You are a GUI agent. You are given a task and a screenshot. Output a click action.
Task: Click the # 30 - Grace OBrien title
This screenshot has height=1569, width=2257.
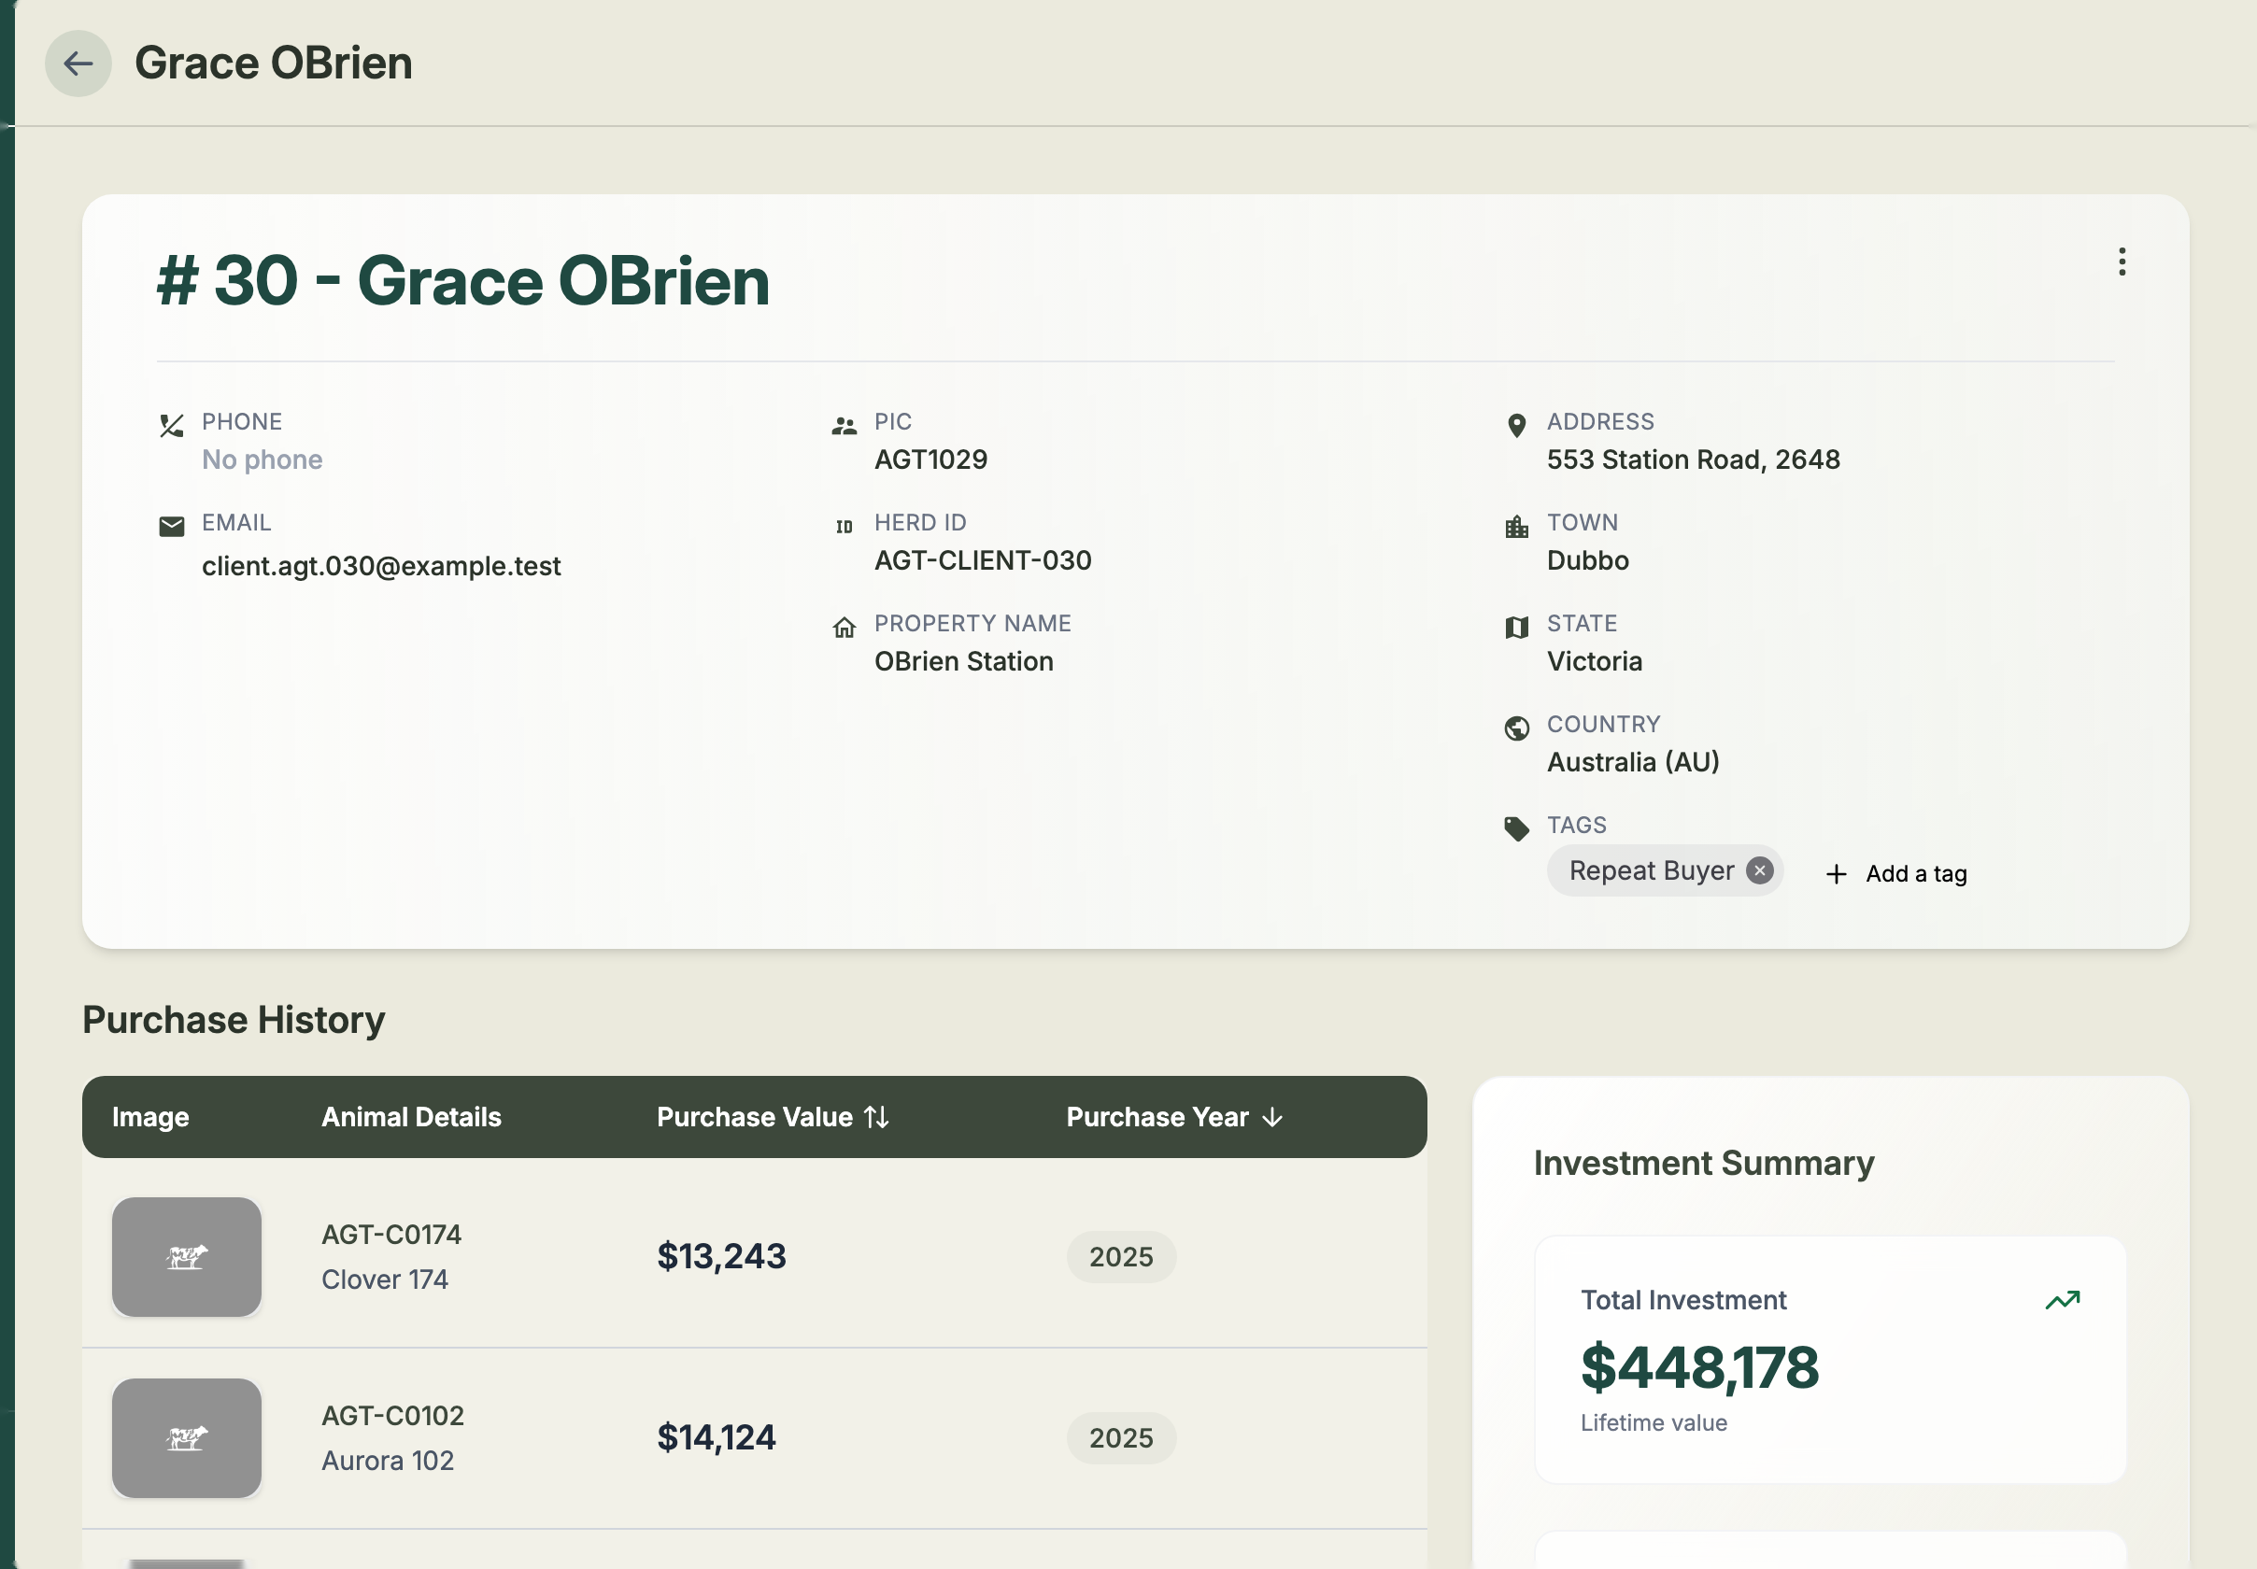pos(462,281)
